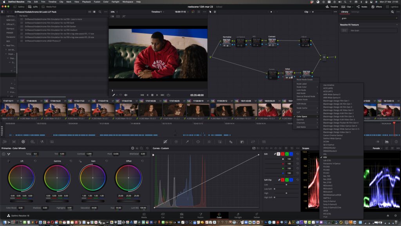Click the Saturation value field 44.80
This screenshot has width=401, height=226.
point(94,208)
